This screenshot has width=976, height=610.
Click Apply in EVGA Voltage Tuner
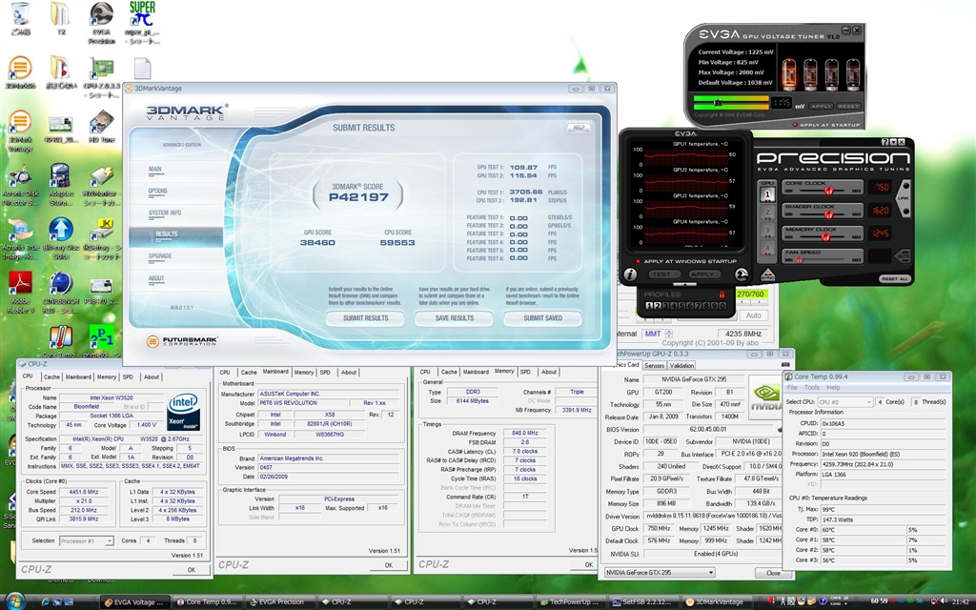coord(821,107)
